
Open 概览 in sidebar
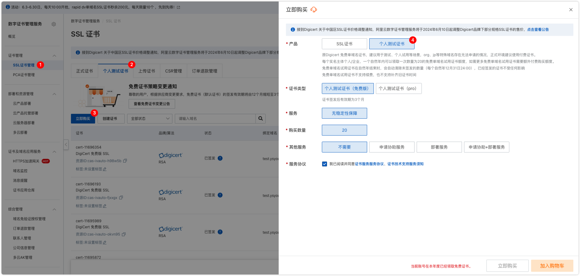(x=12, y=37)
